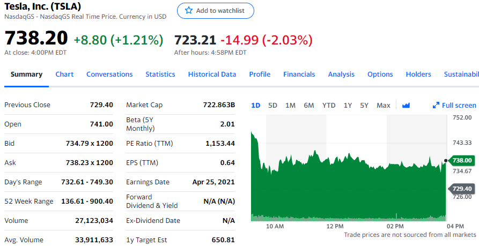Viewport: 479px width, 246px height.
Task: Select the Max chart range
Action: (x=384, y=105)
